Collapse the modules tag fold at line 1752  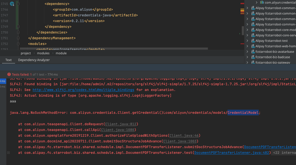pos(18,44)
